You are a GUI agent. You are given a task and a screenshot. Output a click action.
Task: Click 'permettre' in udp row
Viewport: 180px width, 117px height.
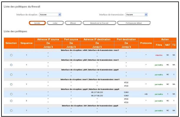159,94
